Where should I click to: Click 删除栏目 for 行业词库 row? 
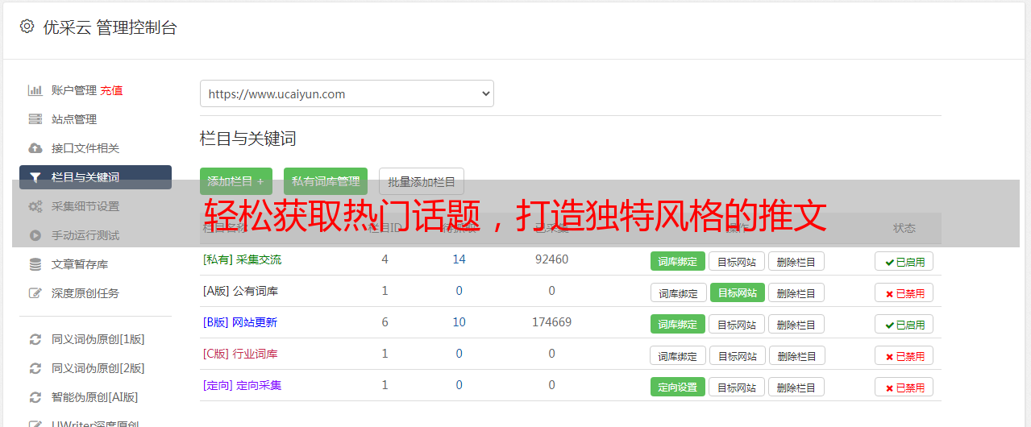pos(796,355)
